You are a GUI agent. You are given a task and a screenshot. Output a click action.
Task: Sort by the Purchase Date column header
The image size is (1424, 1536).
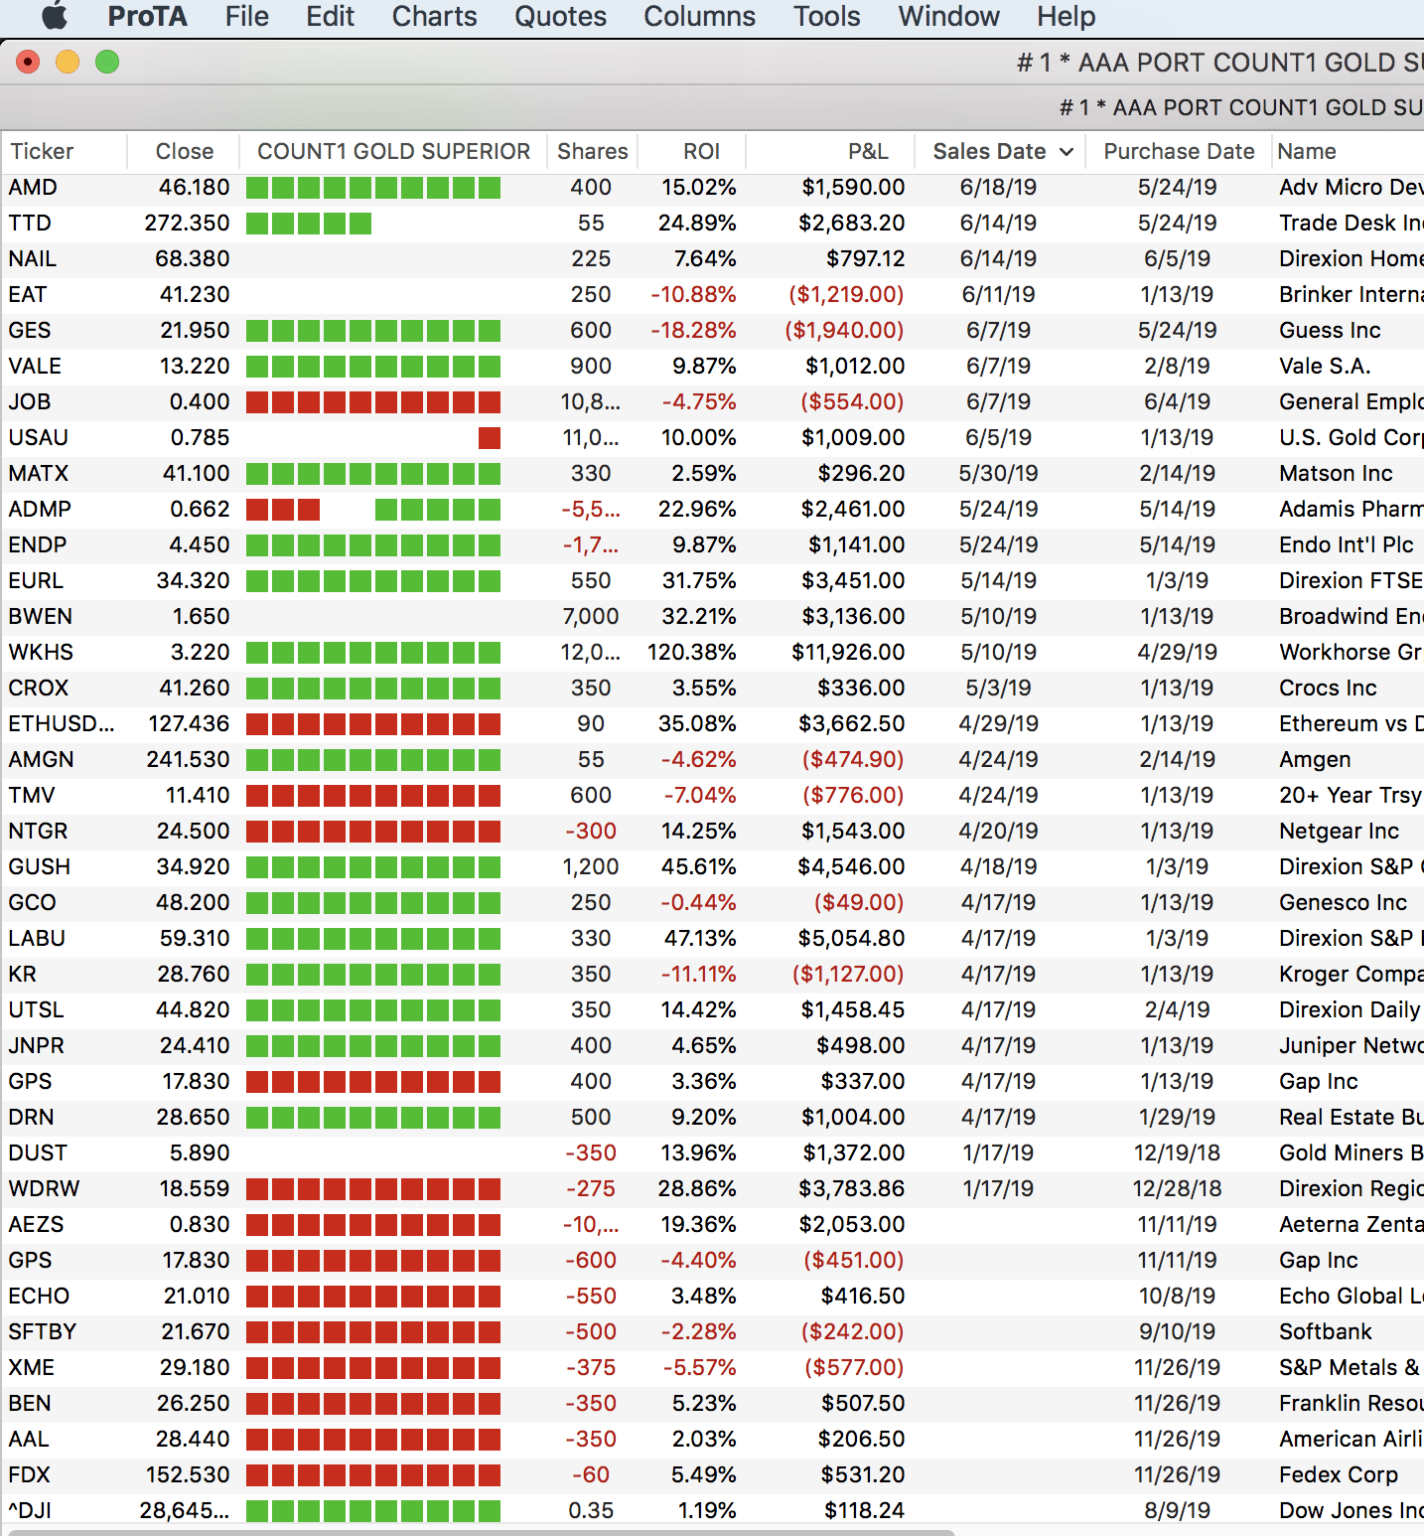coord(1180,151)
